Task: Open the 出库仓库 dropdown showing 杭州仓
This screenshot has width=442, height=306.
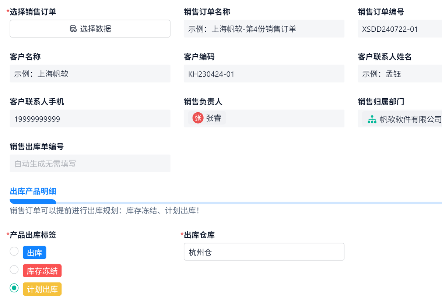Action: (264, 252)
